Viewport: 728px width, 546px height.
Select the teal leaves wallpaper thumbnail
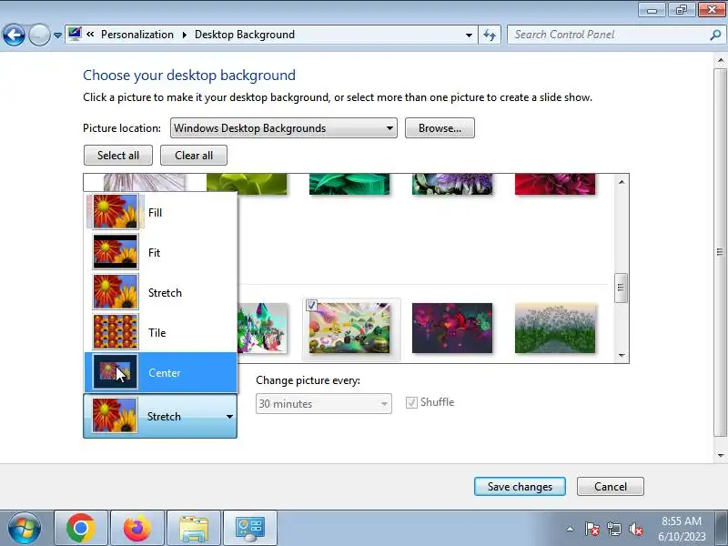349,184
